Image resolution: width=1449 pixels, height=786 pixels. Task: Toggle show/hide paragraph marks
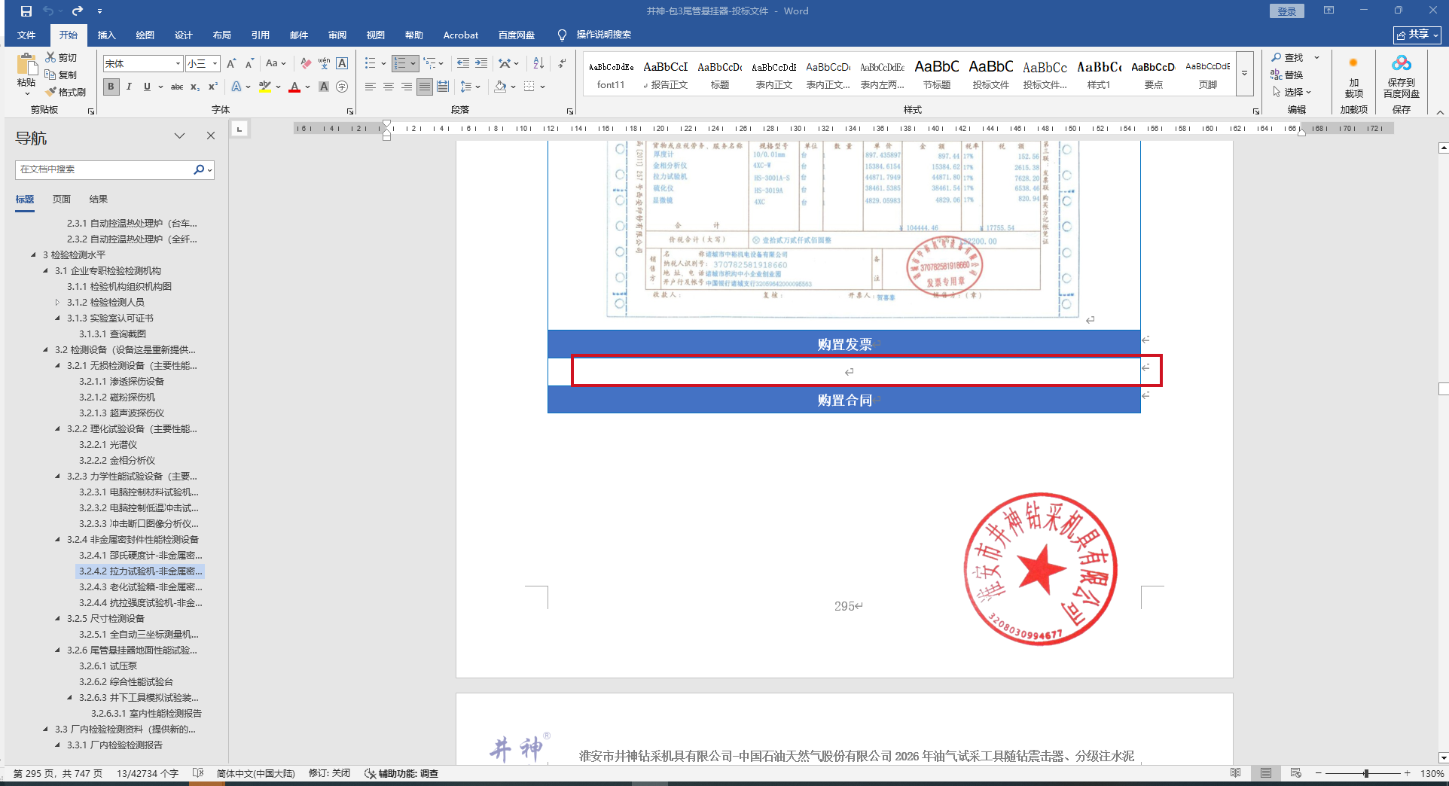[x=562, y=63]
